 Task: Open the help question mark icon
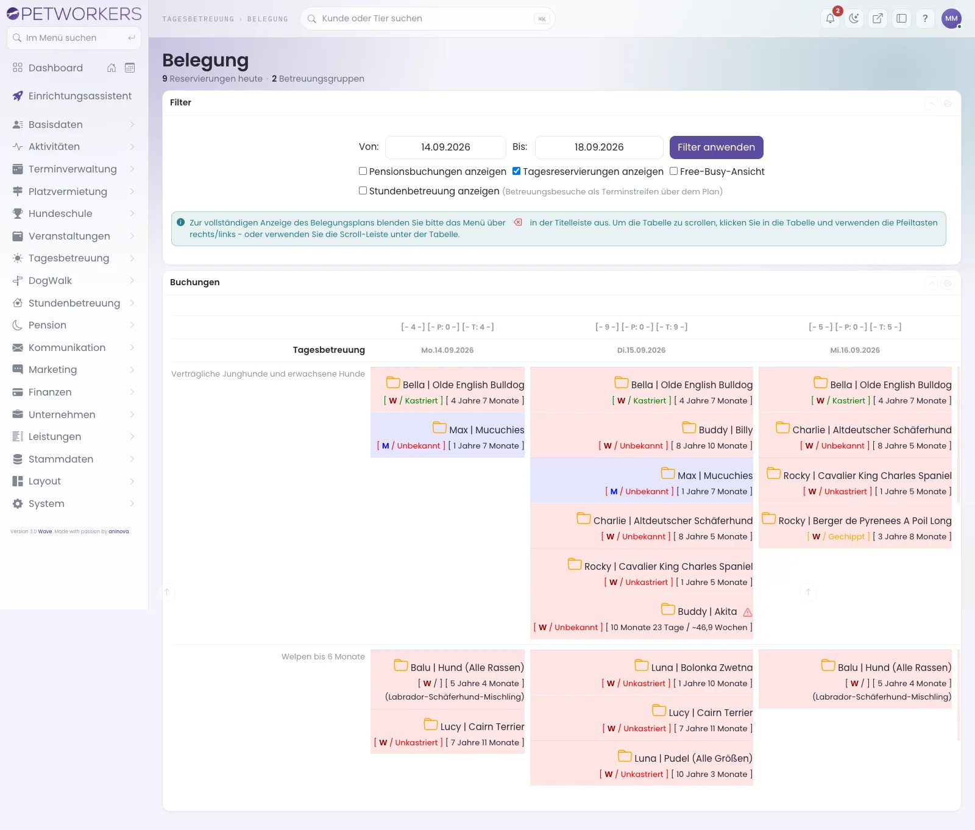pos(925,18)
